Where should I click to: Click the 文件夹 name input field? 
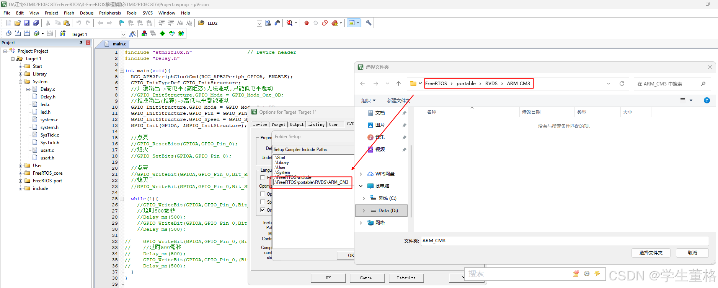[565, 241]
